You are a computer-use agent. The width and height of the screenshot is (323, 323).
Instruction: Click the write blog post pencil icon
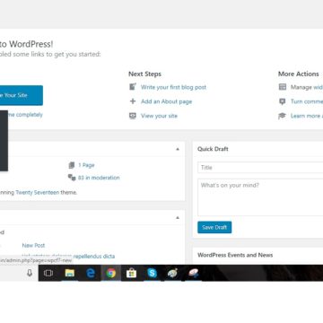(x=133, y=87)
